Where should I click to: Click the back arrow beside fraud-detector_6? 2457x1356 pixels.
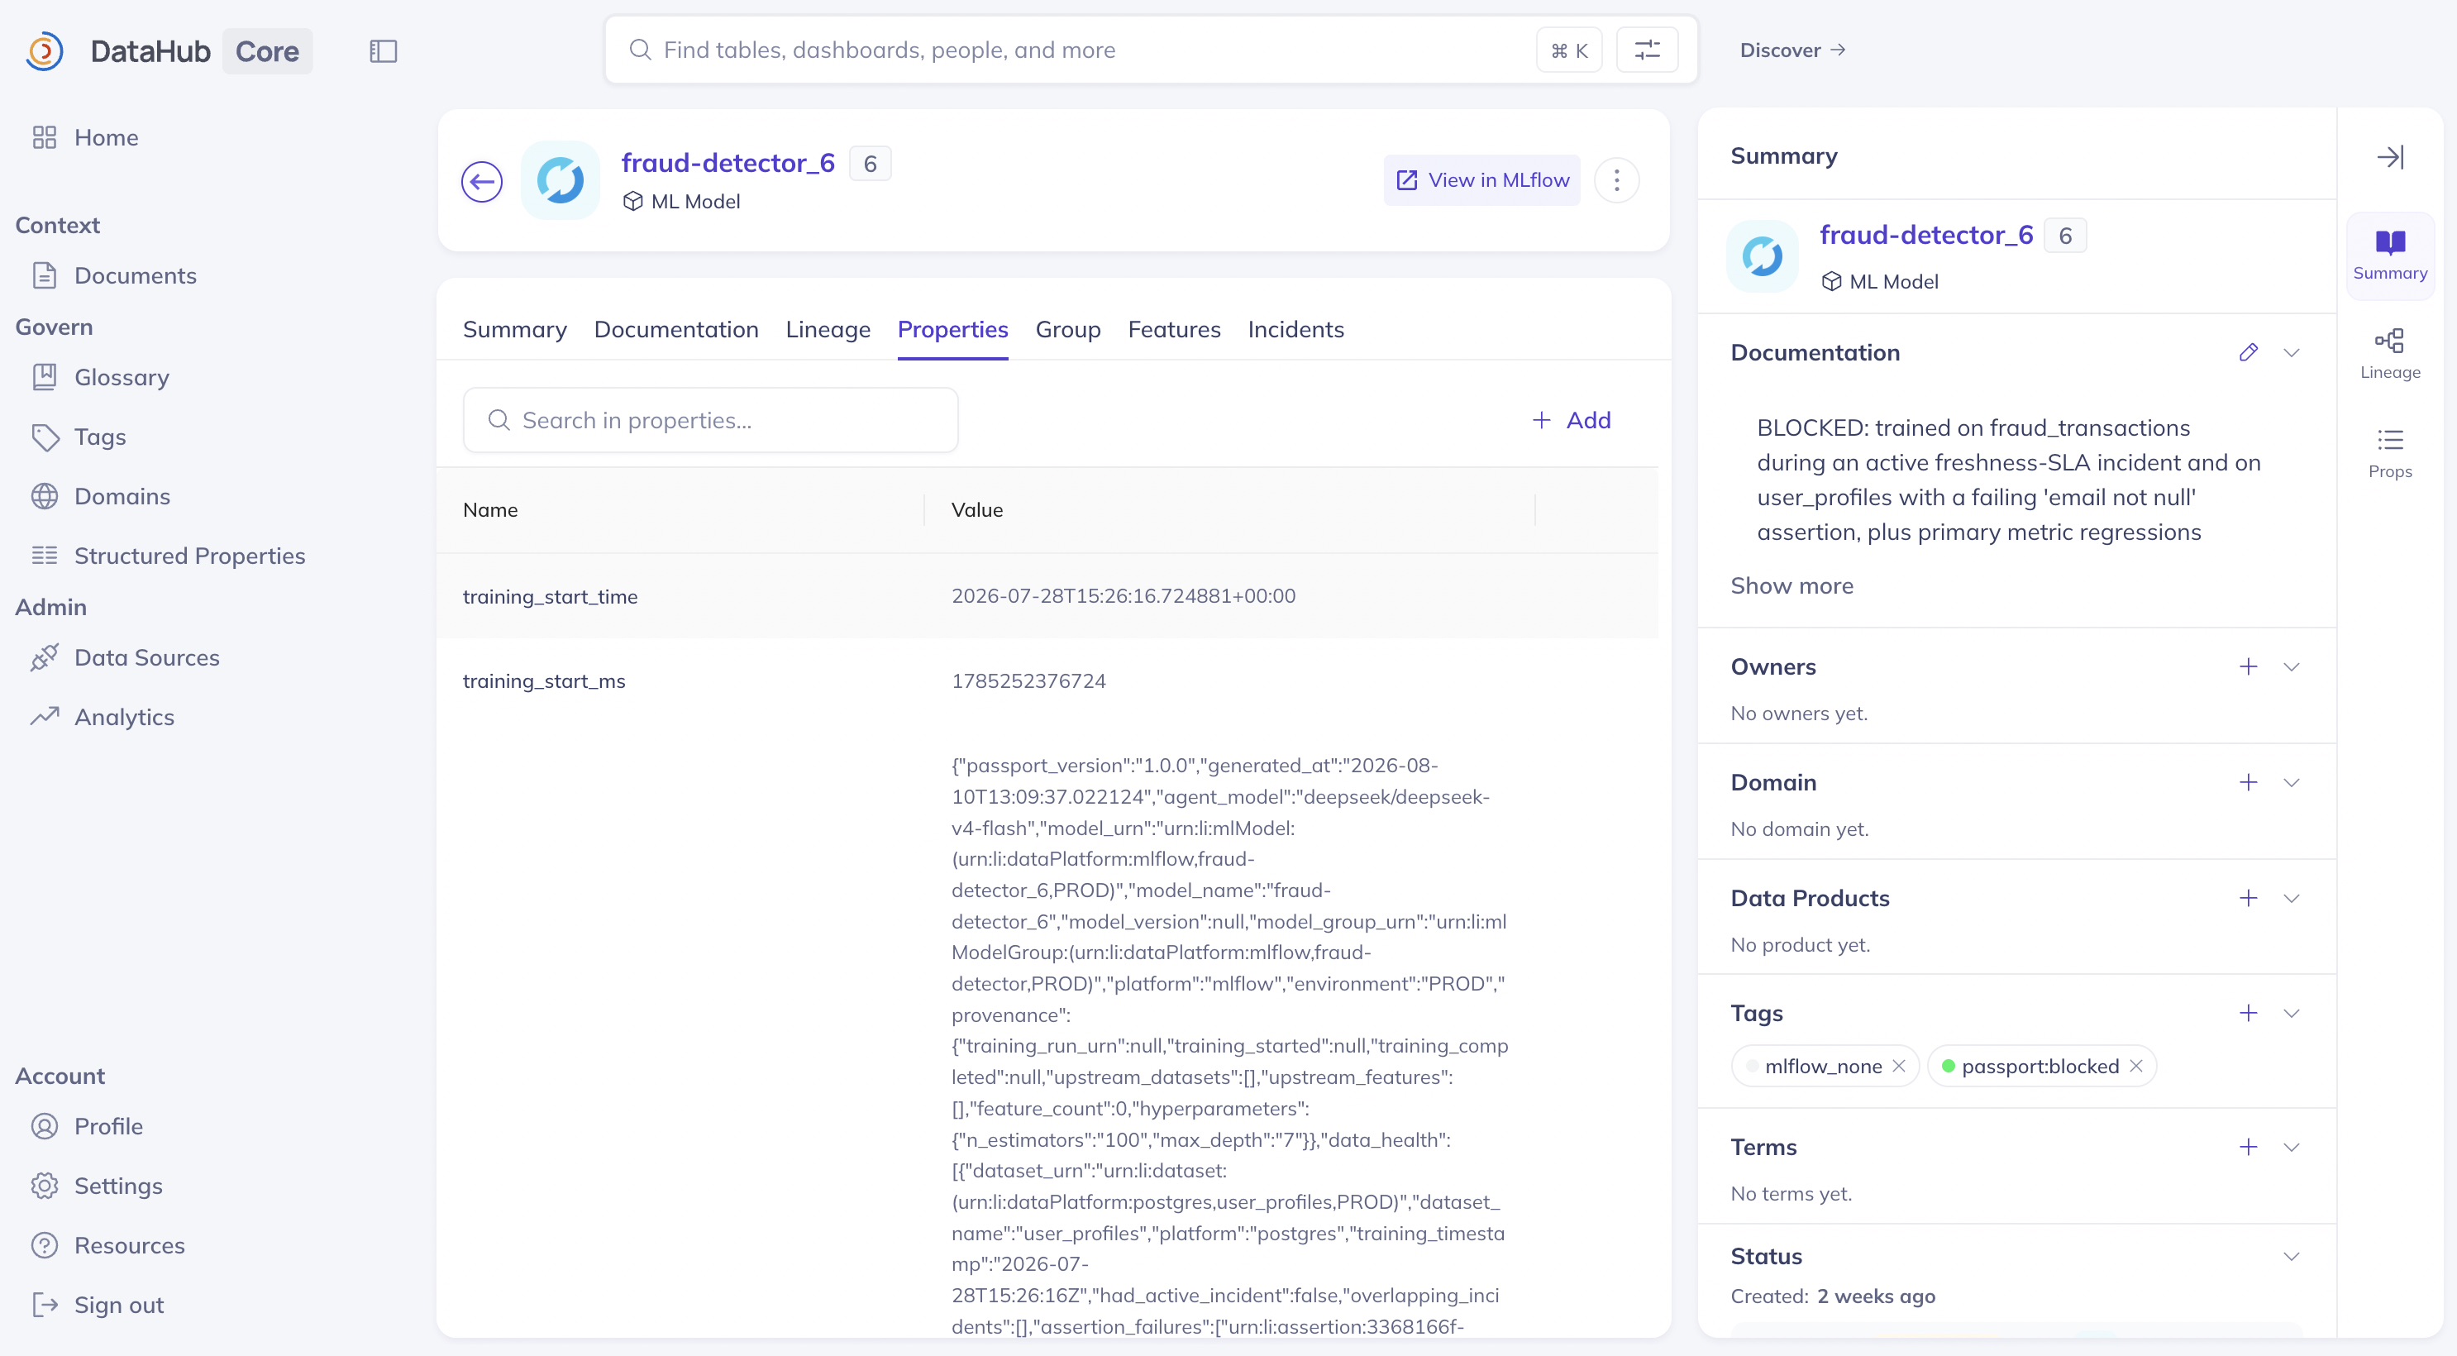pyautogui.click(x=482, y=180)
